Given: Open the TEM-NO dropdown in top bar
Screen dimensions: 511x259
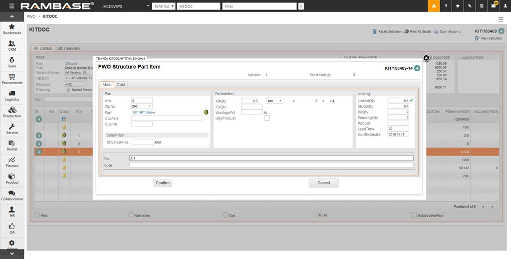Looking at the screenshot, I should click(x=163, y=6).
